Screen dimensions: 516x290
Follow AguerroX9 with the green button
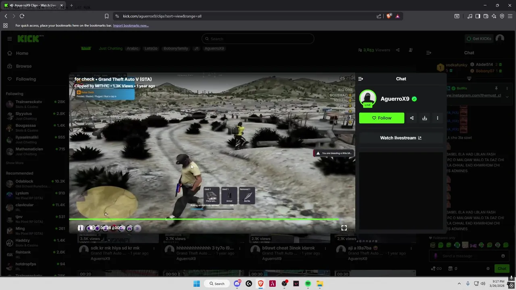(382, 118)
